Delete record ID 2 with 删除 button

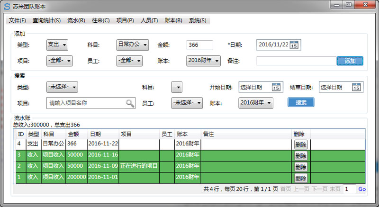tap(301, 167)
